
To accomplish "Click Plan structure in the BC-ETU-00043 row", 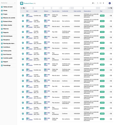I will (x=56, y=43).
